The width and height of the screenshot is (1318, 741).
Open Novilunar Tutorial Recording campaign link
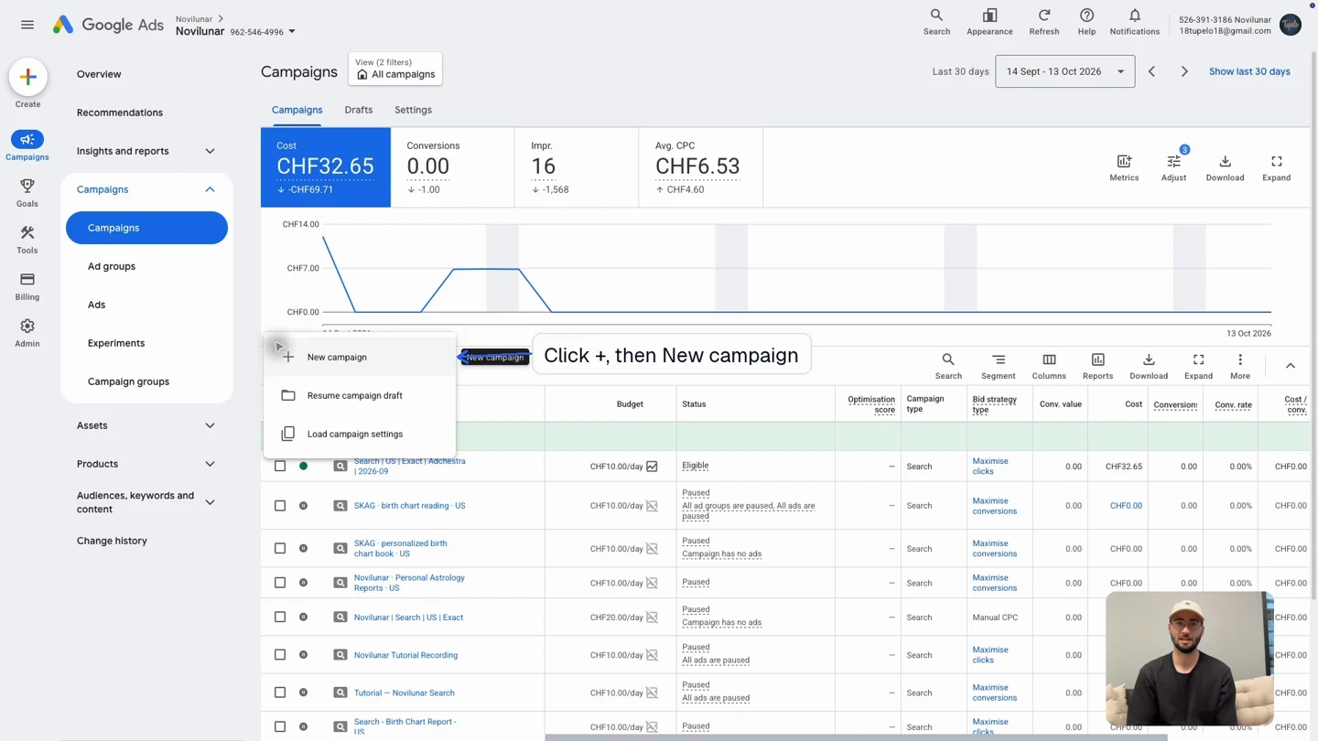point(405,655)
